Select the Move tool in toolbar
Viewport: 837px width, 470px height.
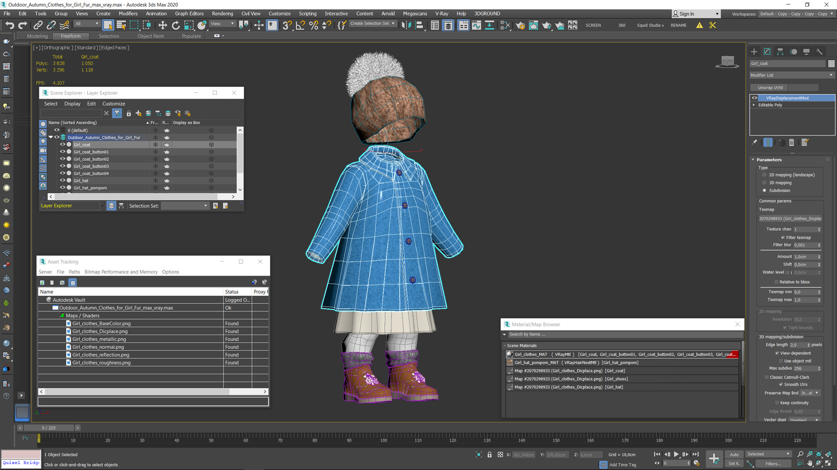coord(163,25)
